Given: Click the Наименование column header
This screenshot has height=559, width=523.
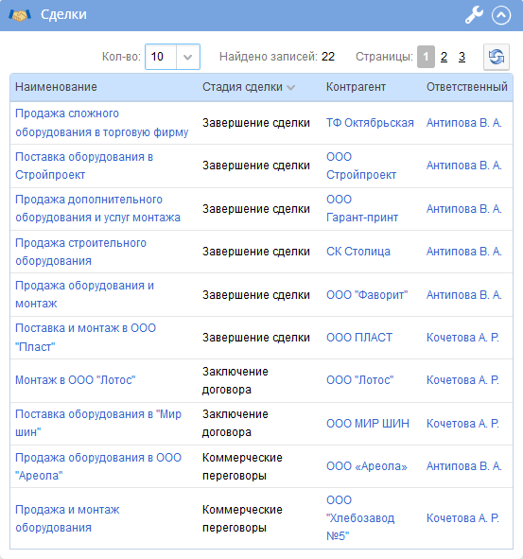Looking at the screenshot, I should point(56,87).
